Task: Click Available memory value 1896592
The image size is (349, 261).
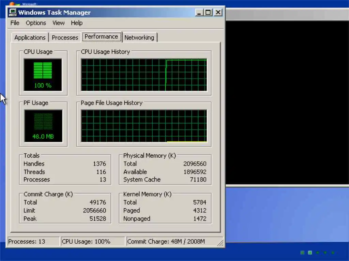Action: (x=195, y=172)
